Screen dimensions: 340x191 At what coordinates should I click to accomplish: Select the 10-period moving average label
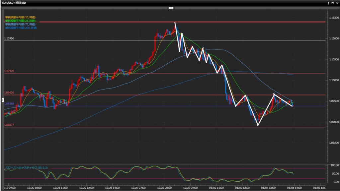20,17
